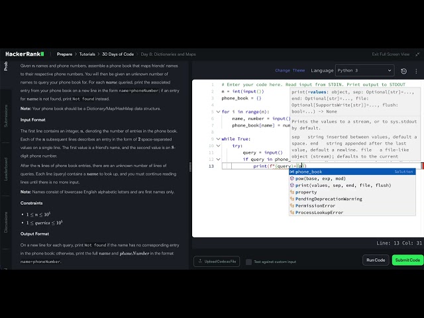Go to 30 Days of Code breadcrumb
This screenshot has height=318, width=424.
[x=118, y=54]
